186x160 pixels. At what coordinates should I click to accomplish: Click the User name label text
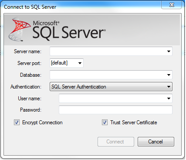[30, 99]
